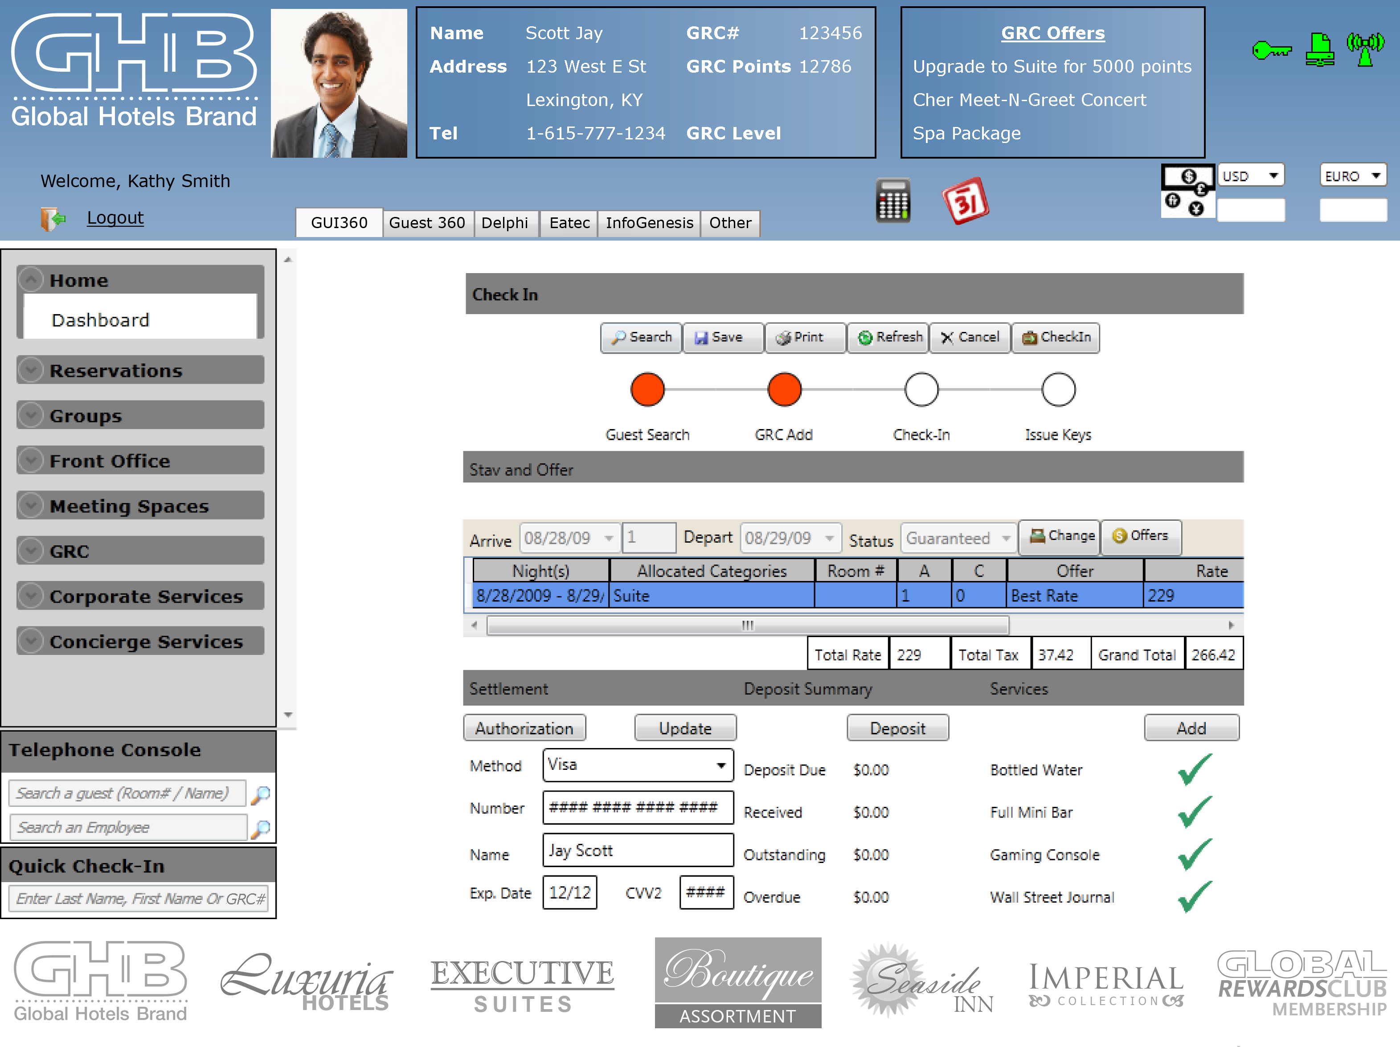
Task: Click magnifier icon beside guest search field
Action: [260, 794]
